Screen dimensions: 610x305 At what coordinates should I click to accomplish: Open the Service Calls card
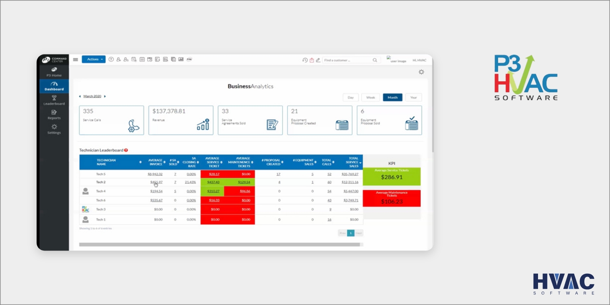click(x=111, y=120)
